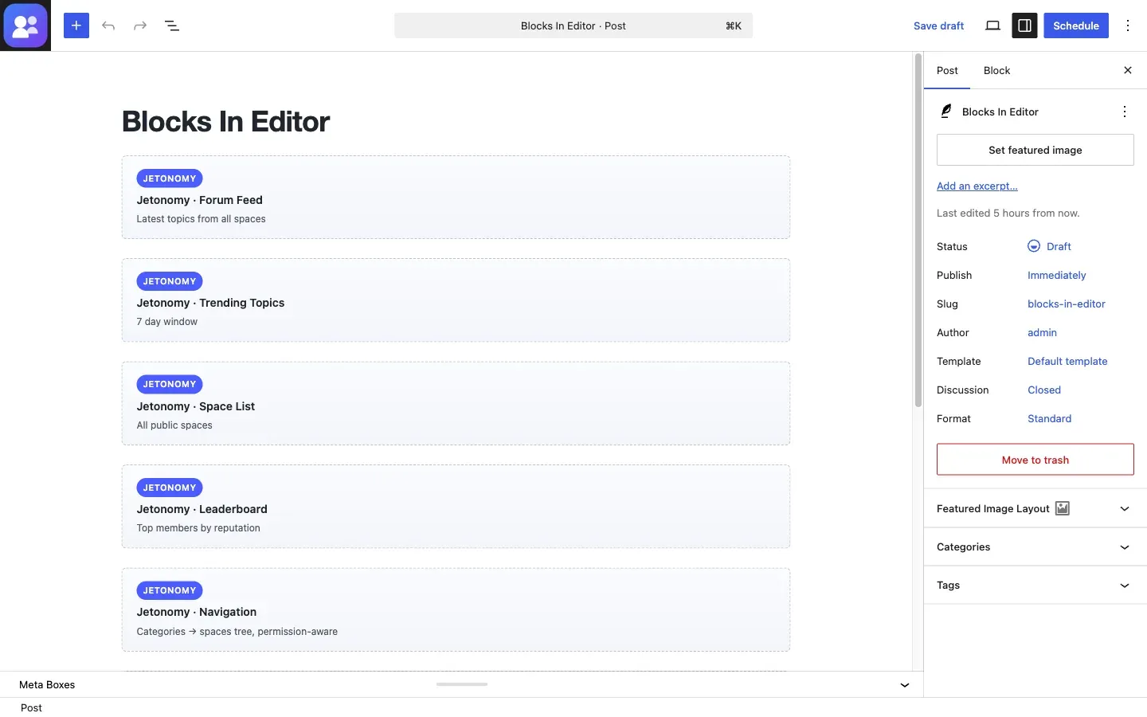The width and height of the screenshot is (1147, 717).
Task: Click 'All public spaces' description
Action: (174, 425)
